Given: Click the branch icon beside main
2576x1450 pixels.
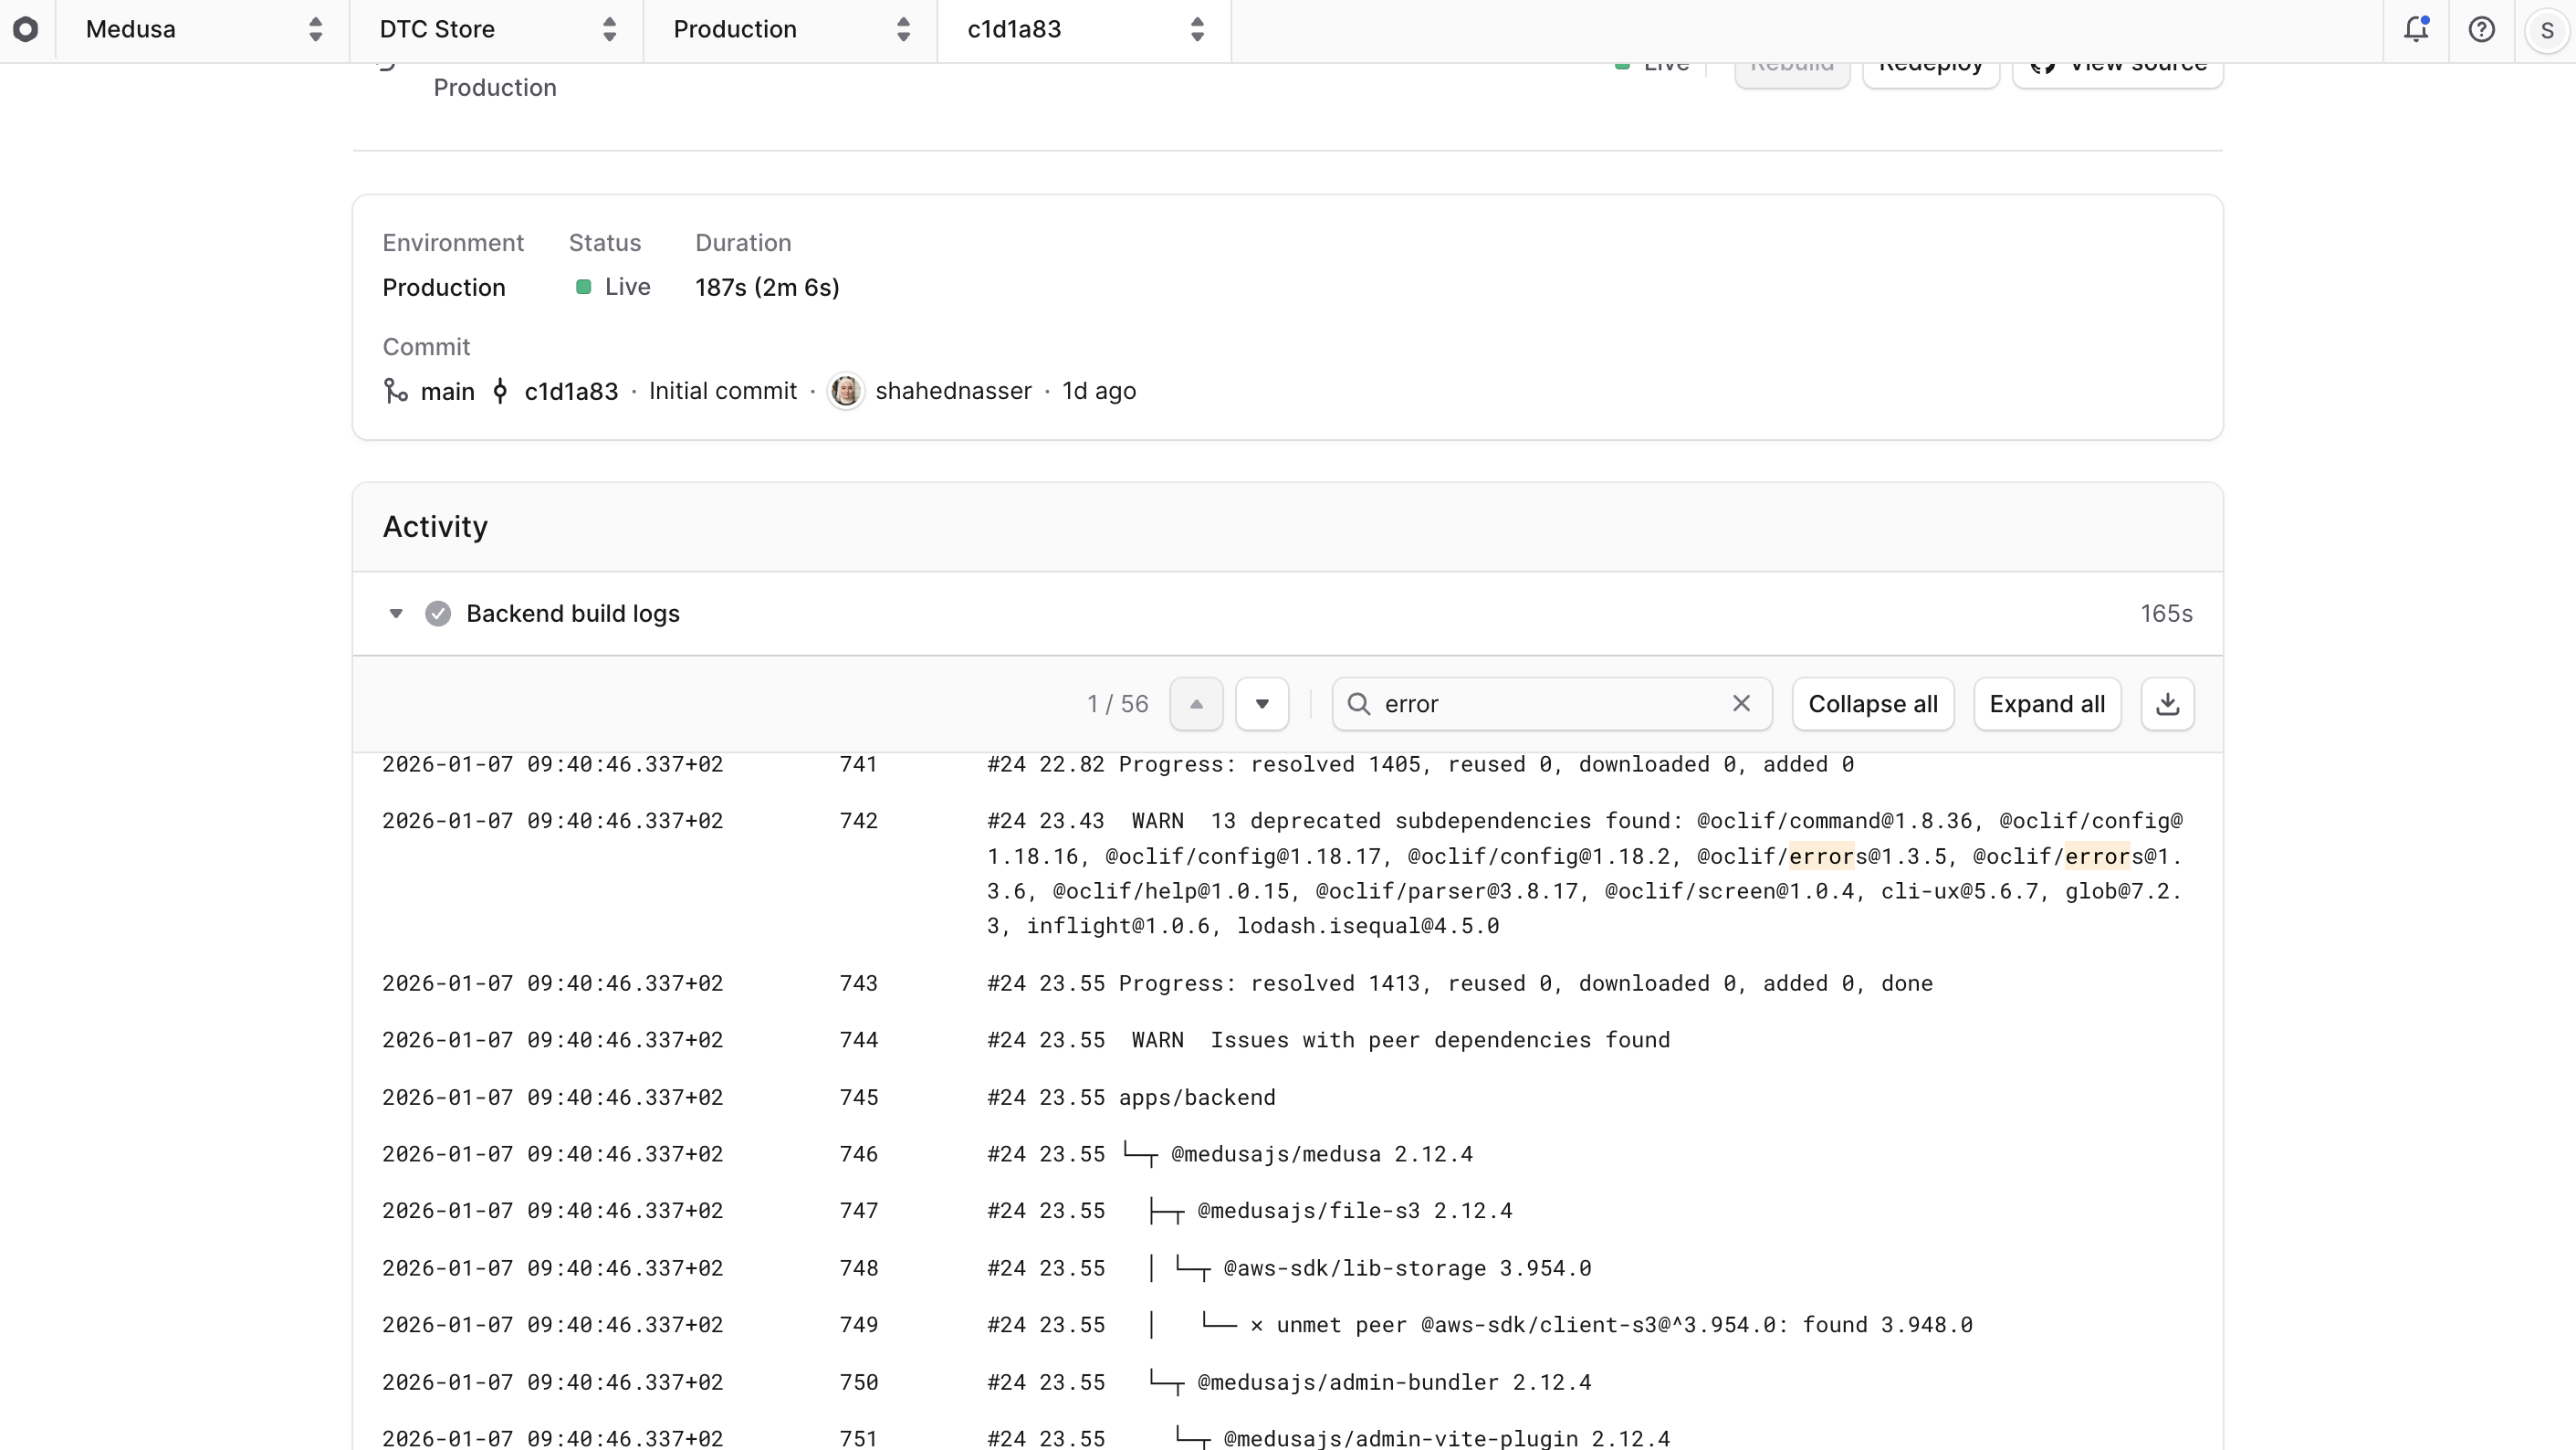Looking at the screenshot, I should point(394,391).
